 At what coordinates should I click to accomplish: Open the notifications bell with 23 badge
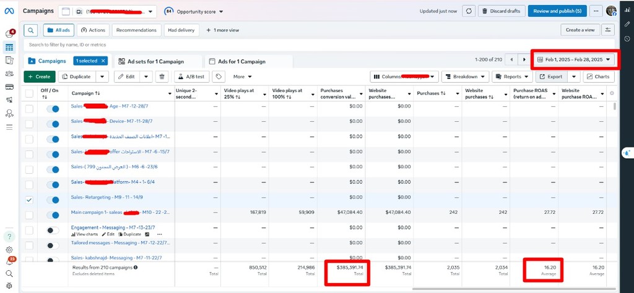point(9,262)
